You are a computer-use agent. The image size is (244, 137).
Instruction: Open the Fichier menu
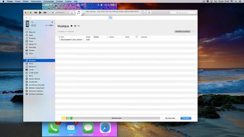click(x=18, y=2)
